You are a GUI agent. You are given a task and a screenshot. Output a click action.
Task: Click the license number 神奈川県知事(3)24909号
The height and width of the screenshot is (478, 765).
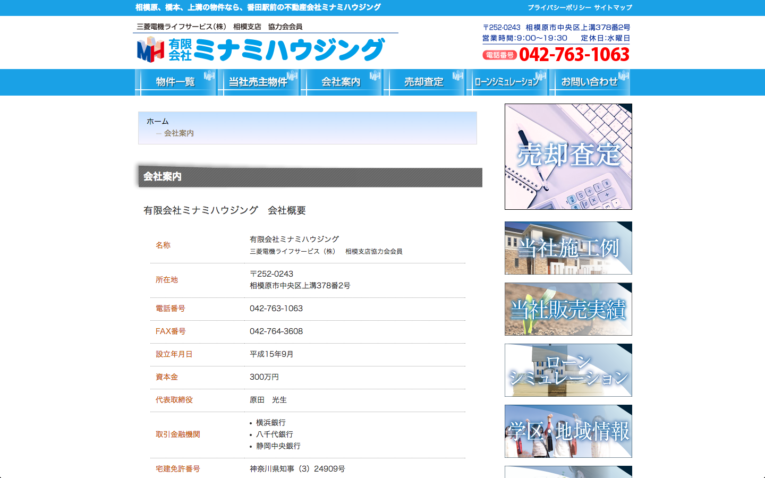click(x=297, y=469)
